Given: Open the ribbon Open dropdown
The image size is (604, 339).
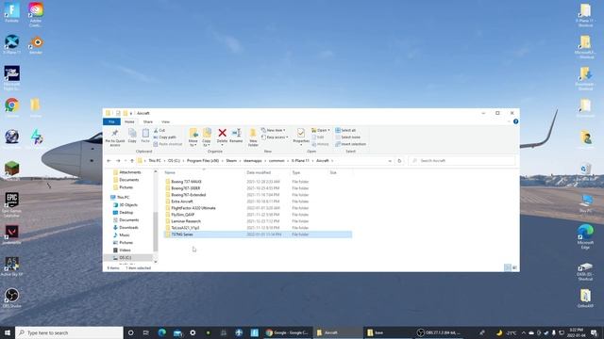Looking at the screenshot, I should pyautogui.click(x=321, y=130).
